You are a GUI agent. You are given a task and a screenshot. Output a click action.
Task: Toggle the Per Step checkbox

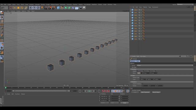pyautogui.click(x=138, y=67)
